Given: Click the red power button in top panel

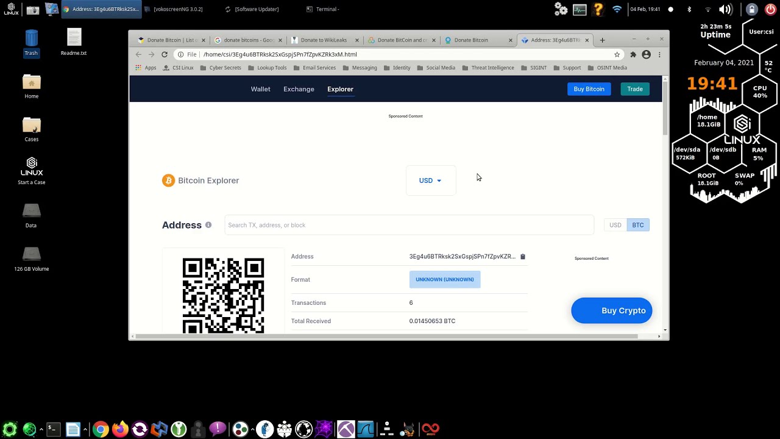Looking at the screenshot, I should pyautogui.click(x=771, y=9).
